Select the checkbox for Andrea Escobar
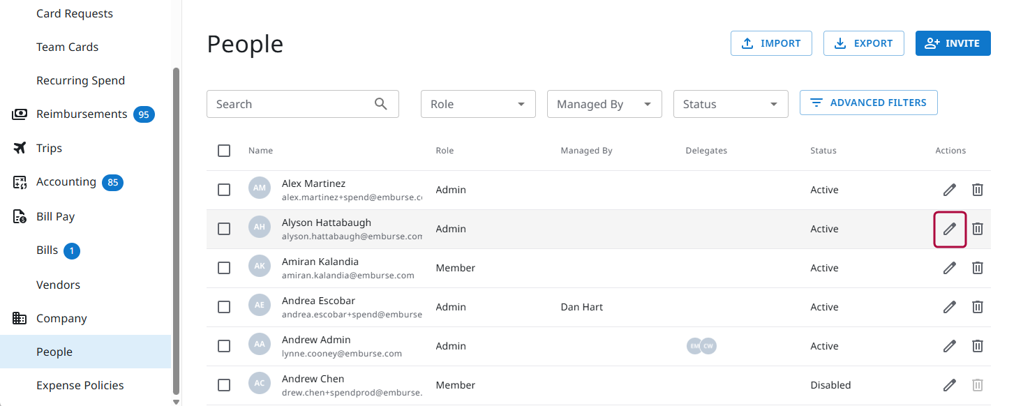1030x406 pixels. click(224, 306)
